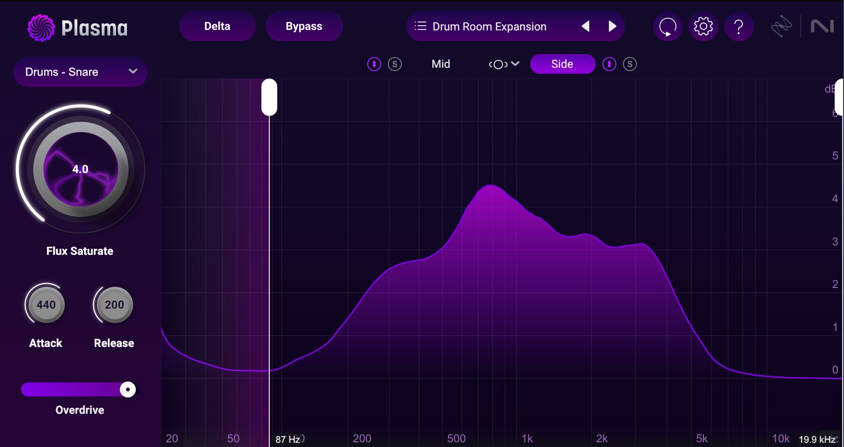Image resolution: width=844 pixels, height=447 pixels.
Task: Solo the Mid channel
Action: tap(395, 64)
